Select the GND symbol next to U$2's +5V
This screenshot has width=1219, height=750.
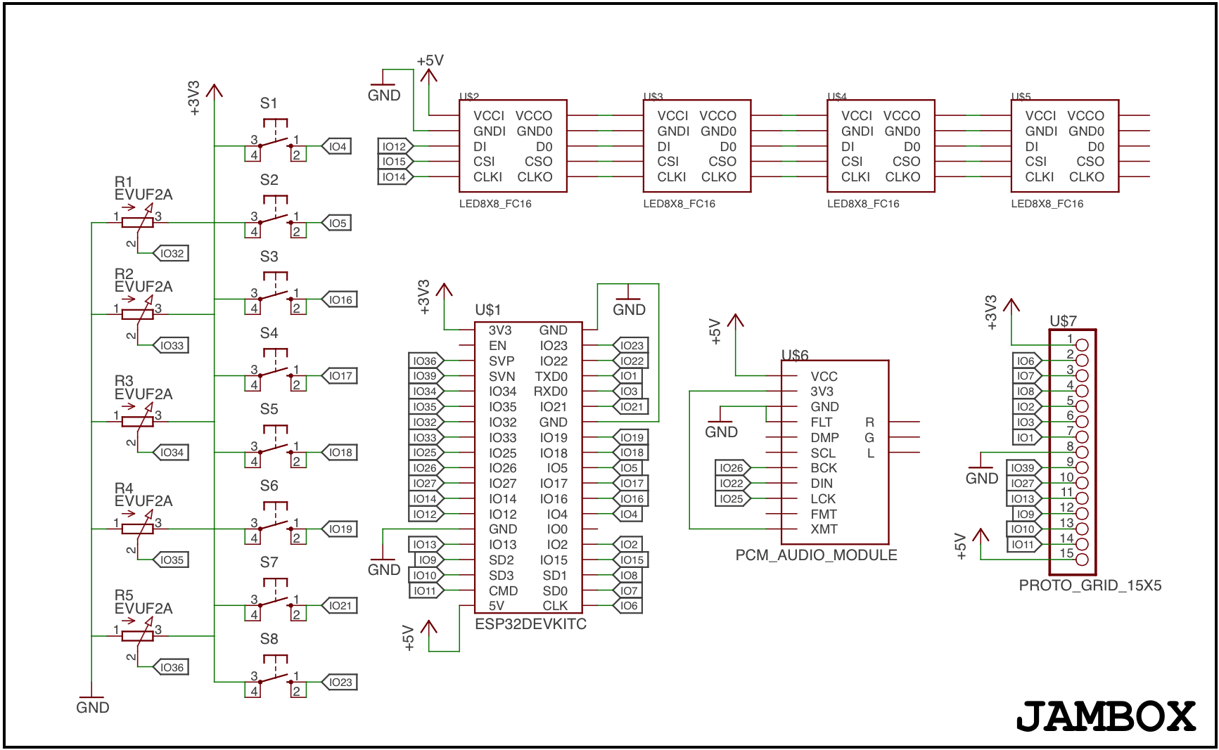click(x=383, y=87)
